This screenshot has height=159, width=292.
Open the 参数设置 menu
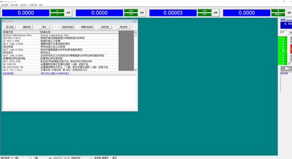pyautogui.click(x=14, y=5)
